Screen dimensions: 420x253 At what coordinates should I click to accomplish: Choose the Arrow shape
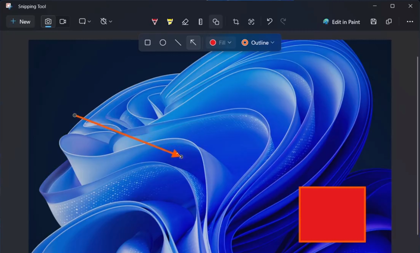(x=193, y=43)
